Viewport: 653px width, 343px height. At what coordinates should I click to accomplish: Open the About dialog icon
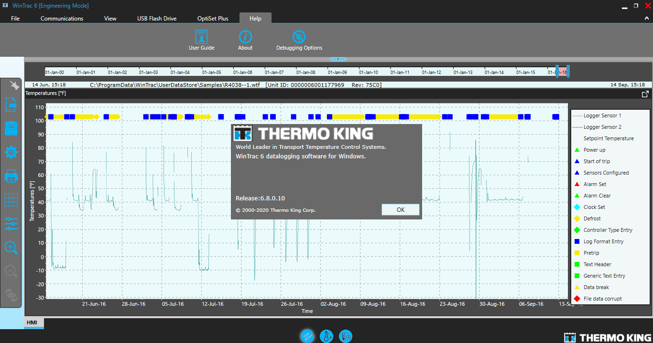point(245,41)
